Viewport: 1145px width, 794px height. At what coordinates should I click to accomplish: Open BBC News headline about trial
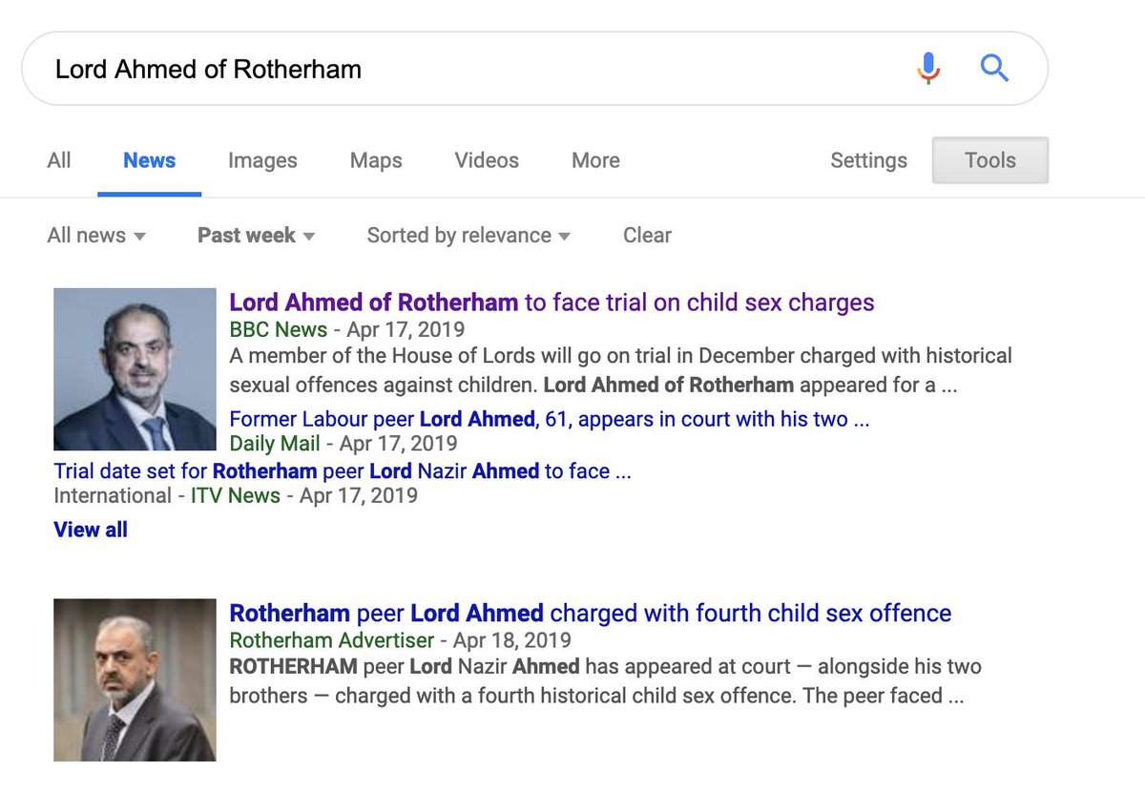(x=552, y=303)
